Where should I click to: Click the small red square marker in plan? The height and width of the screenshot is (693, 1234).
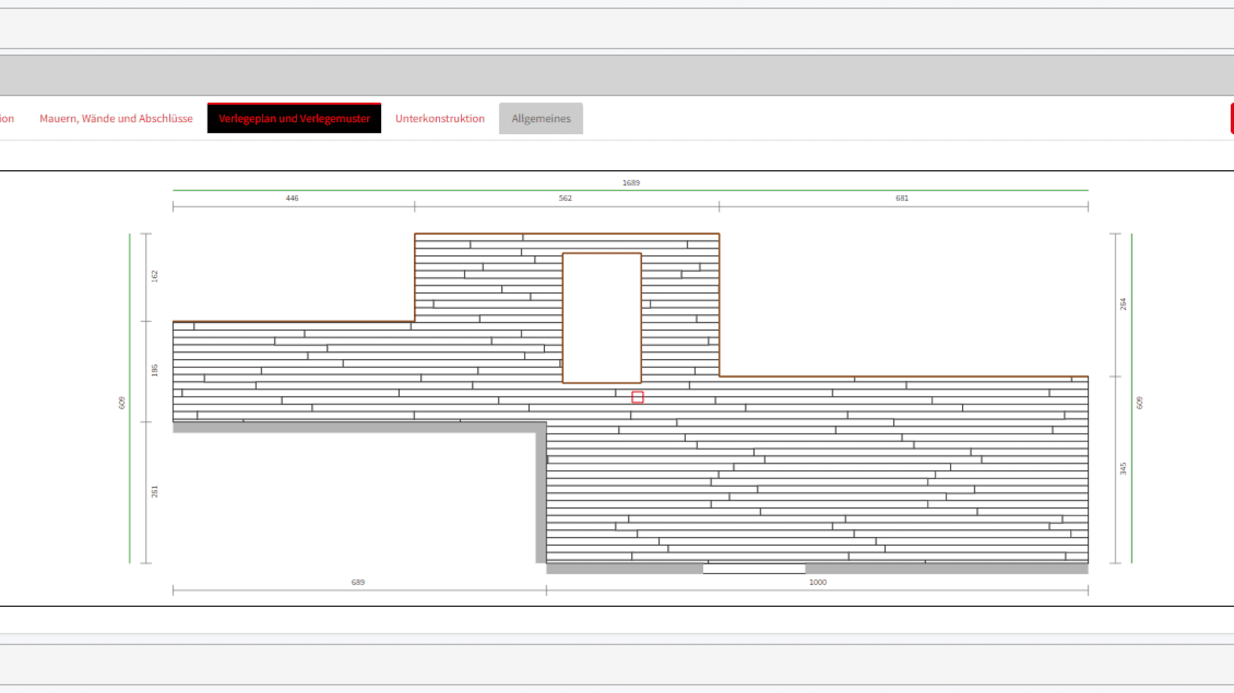[638, 398]
